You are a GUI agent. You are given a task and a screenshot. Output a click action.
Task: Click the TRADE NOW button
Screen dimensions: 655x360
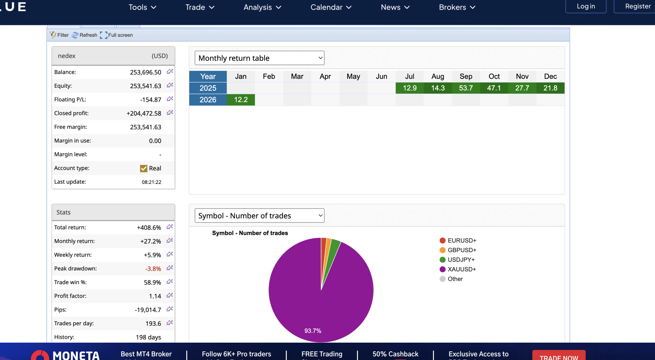point(559,357)
